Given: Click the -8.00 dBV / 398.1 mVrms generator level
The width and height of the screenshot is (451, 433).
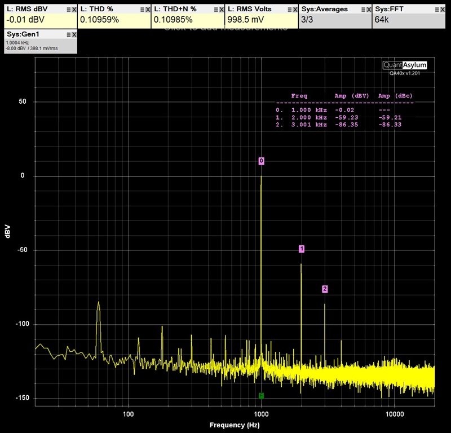Looking at the screenshot, I should coord(32,48).
